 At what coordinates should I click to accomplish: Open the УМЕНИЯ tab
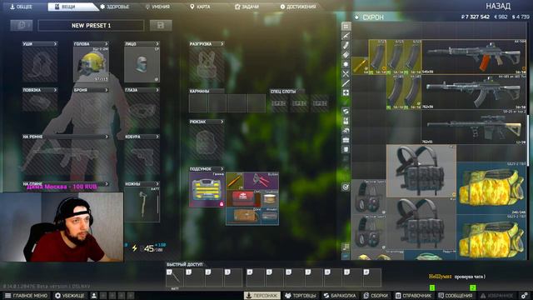coord(157,7)
